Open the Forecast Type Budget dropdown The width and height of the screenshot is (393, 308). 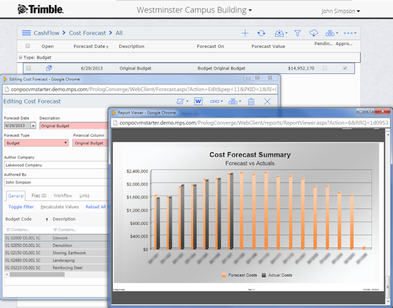[x=36, y=143]
